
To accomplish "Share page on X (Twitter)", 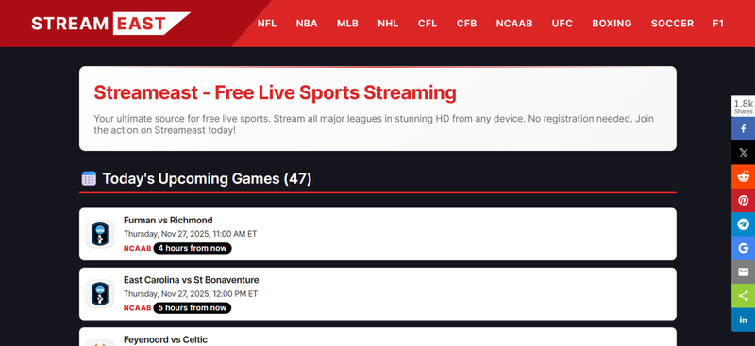I will [743, 153].
